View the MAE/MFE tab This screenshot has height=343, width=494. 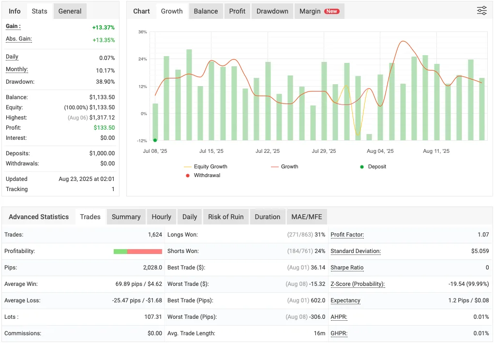[x=307, y=216]
